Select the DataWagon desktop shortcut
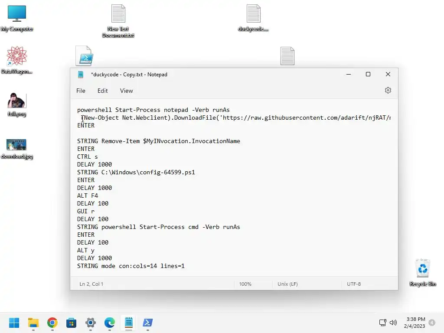Screen dimensions: 444x333 click(x=17, y=60)
